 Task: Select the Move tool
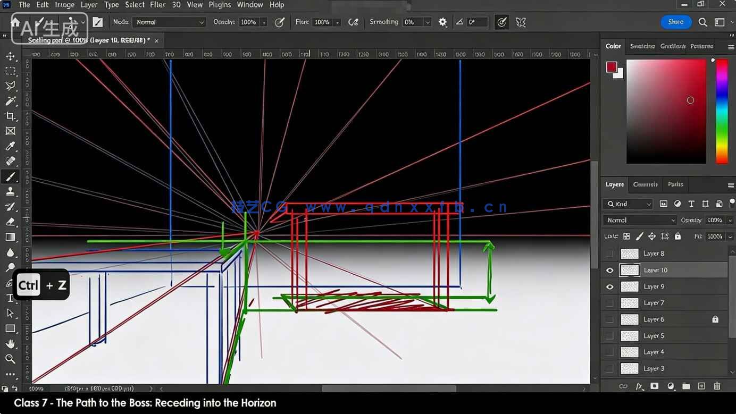pyautogui.click(x=10, y=56)
